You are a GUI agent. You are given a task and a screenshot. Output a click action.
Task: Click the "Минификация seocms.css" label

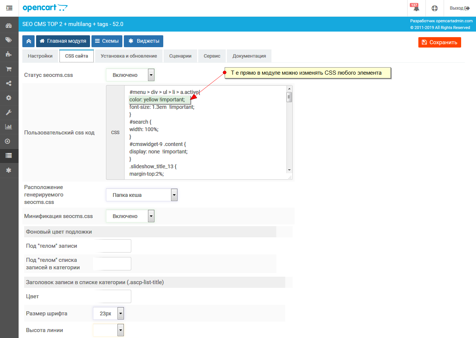tap(58, 216)
